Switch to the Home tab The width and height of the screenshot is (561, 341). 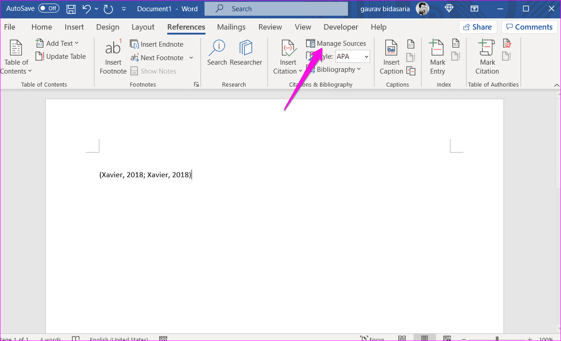point(42,27)
